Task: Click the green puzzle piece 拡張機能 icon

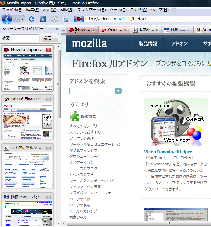Action: (74, 116)
